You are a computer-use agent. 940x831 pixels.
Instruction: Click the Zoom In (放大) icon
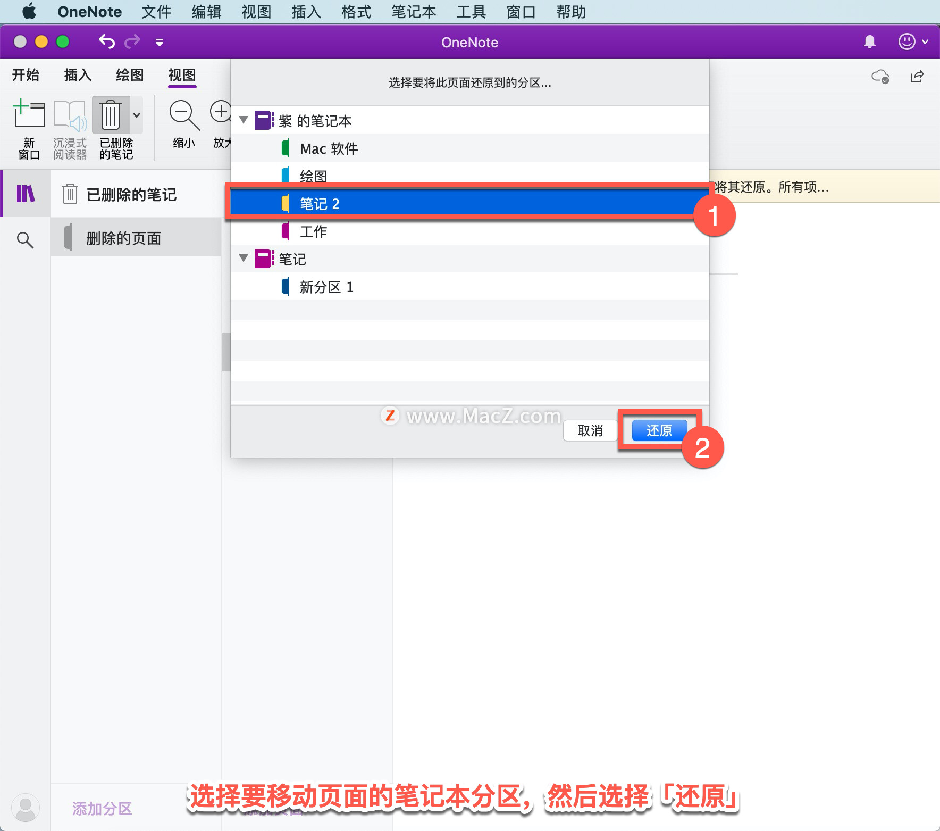220,112
